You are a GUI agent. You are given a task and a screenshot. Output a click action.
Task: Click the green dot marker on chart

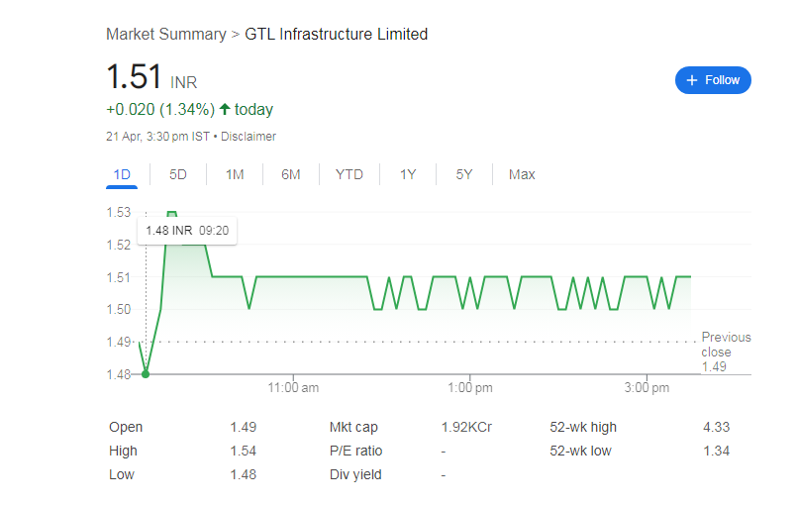(146, 373)
